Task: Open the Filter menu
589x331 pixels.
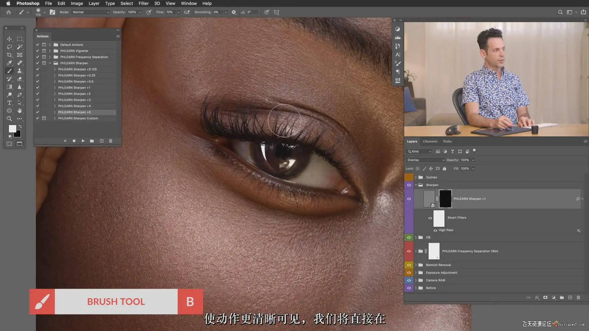Action: coord(143,3)
